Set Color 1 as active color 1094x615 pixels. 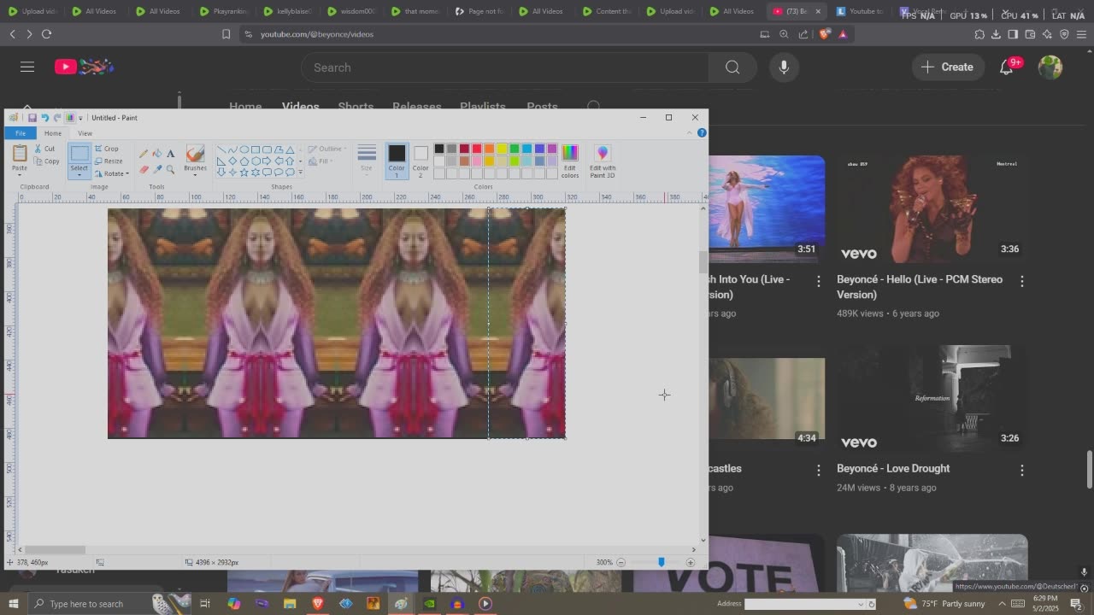pyautogui.click(x=397, y=159)
